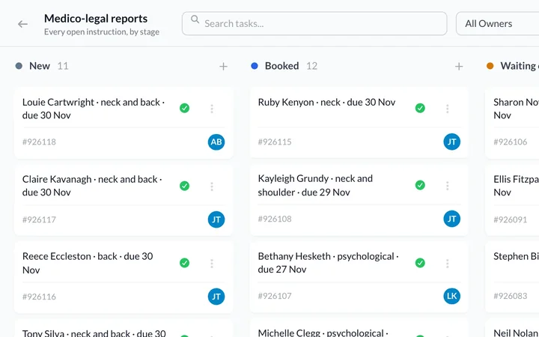Open the Michelle Clegg psychological task
Image resolution: width=539 pixels, height=337 pixels.
coord(323,333)
